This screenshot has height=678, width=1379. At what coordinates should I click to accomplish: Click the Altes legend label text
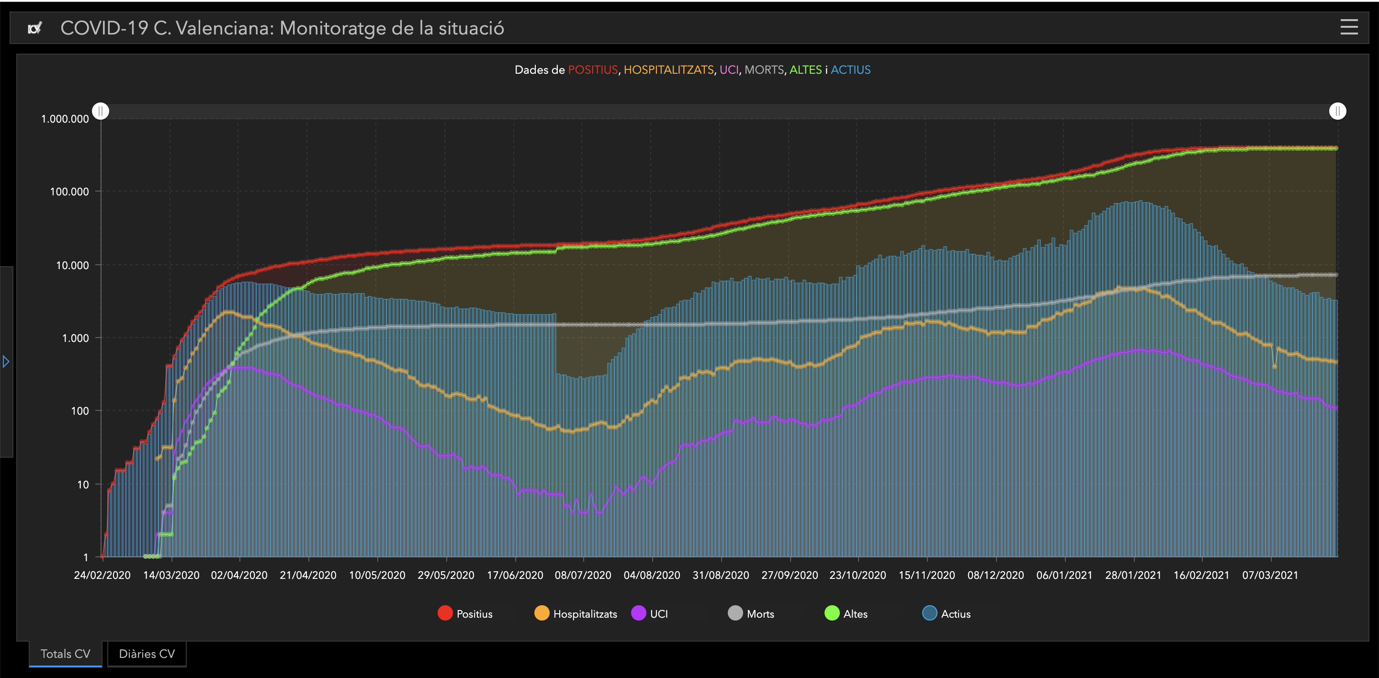(x=855, y=614)
